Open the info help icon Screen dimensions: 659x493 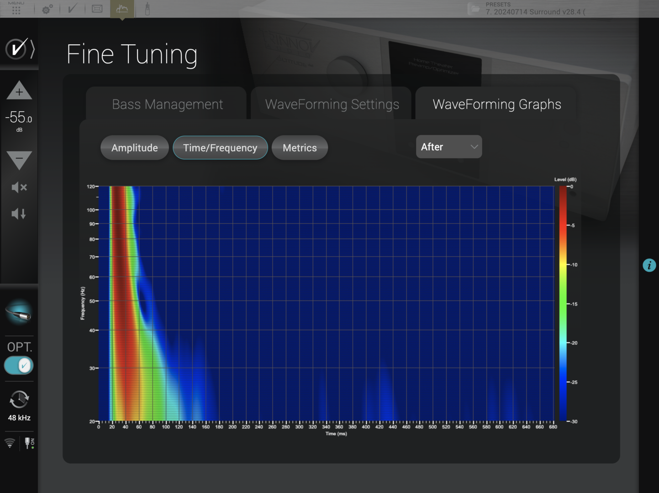[649, 265]
